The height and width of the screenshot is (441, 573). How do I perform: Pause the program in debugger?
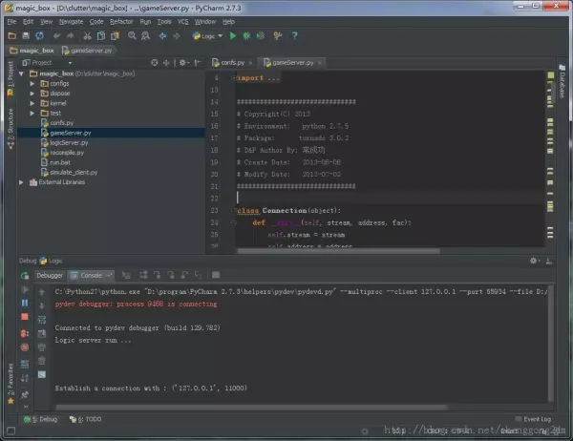[x=25, y=303]
